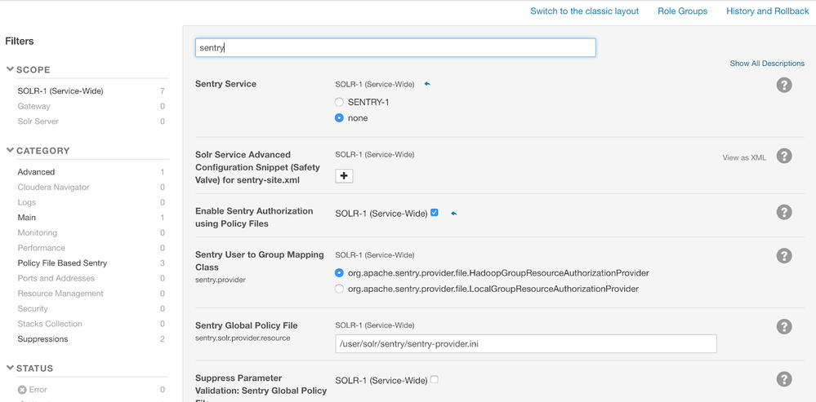This screenshot has height=402, width=816.
Task: Select the SENTRY-1 radio option
Action: (340, 102)
